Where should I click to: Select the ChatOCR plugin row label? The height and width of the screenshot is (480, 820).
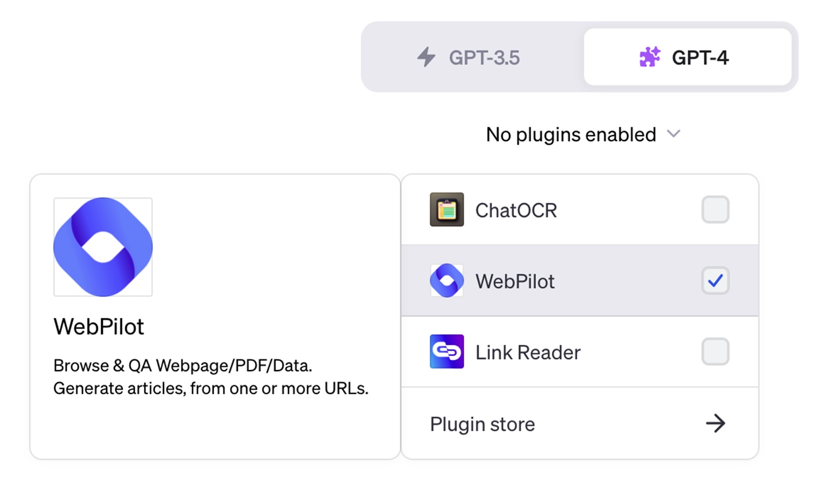pos(516,210)
